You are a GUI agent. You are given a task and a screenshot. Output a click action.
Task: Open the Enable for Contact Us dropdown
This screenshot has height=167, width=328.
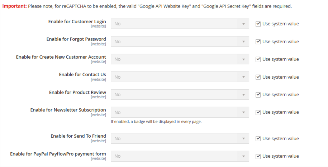[180, 77]
